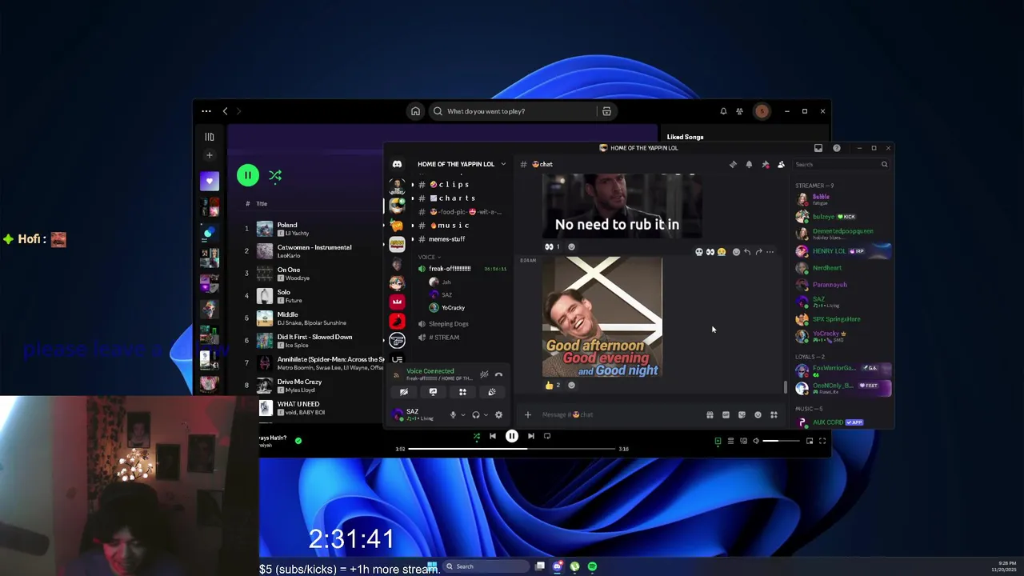This screenshot has height=576, width=1024.
Task: Open microphone input options dropdown arrow
Action: coord(462,414)
